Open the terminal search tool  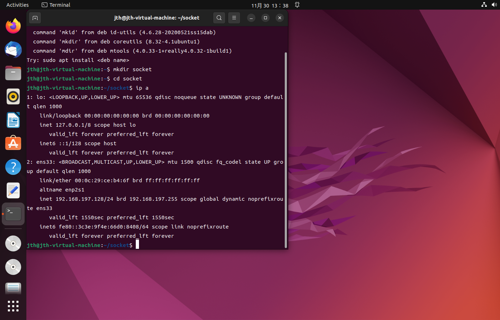pos(219,18)
